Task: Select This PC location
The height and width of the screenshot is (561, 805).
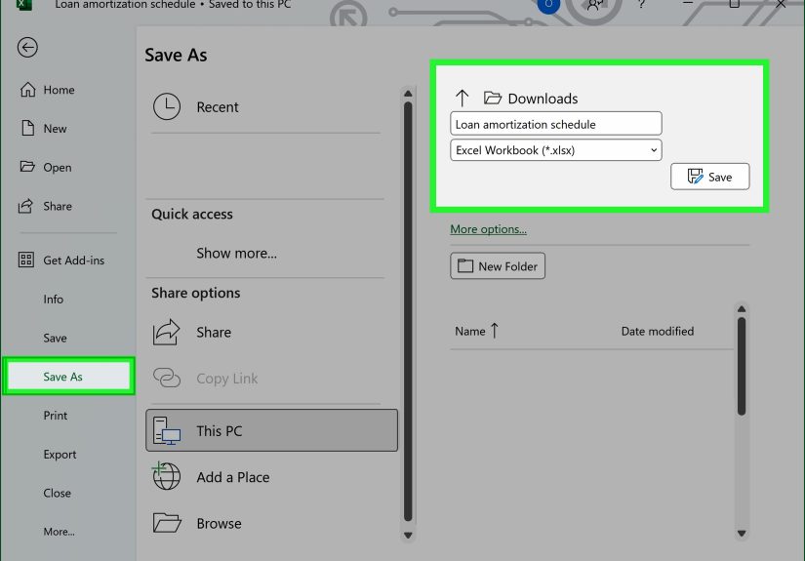Action: (x=271, y=430)
